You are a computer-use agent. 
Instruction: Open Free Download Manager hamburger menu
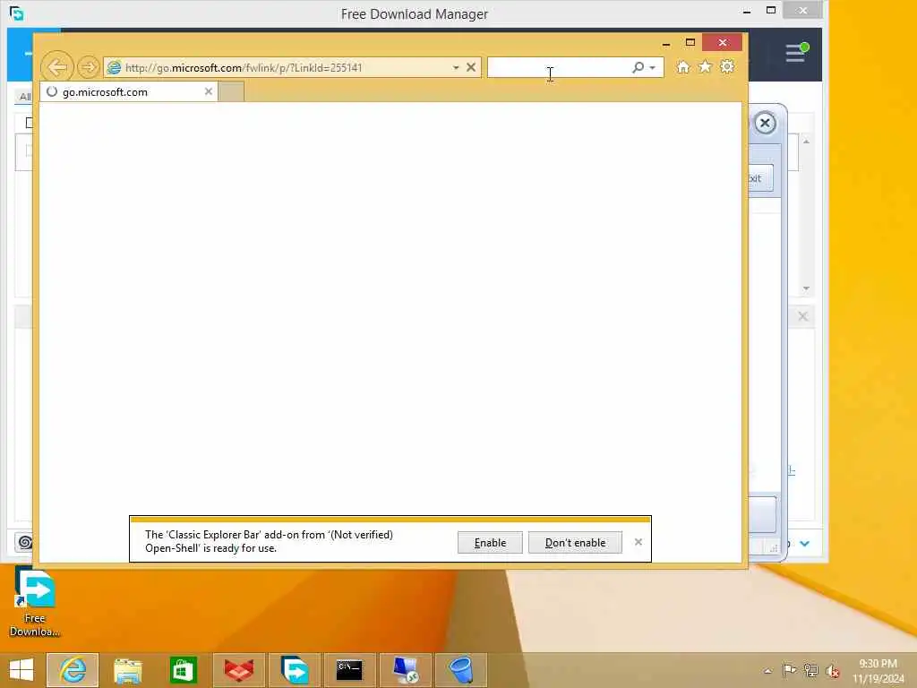(795, 53)
